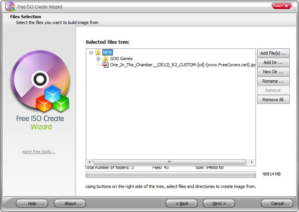Screen dimensions: 299x212
Task: Open the Help button
Action: tap(32, 203)
